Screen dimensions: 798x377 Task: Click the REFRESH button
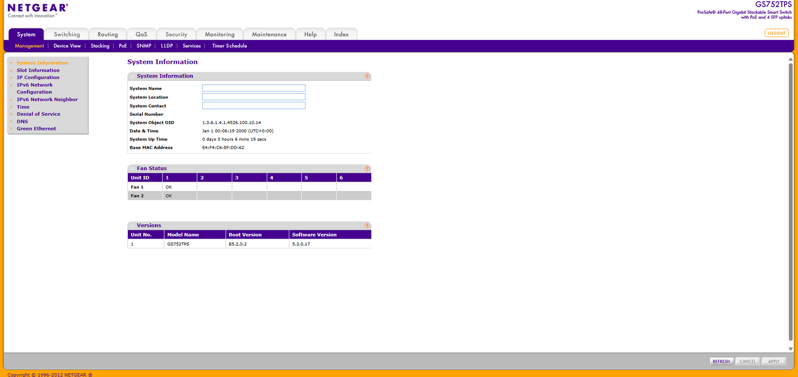(721, 361)
